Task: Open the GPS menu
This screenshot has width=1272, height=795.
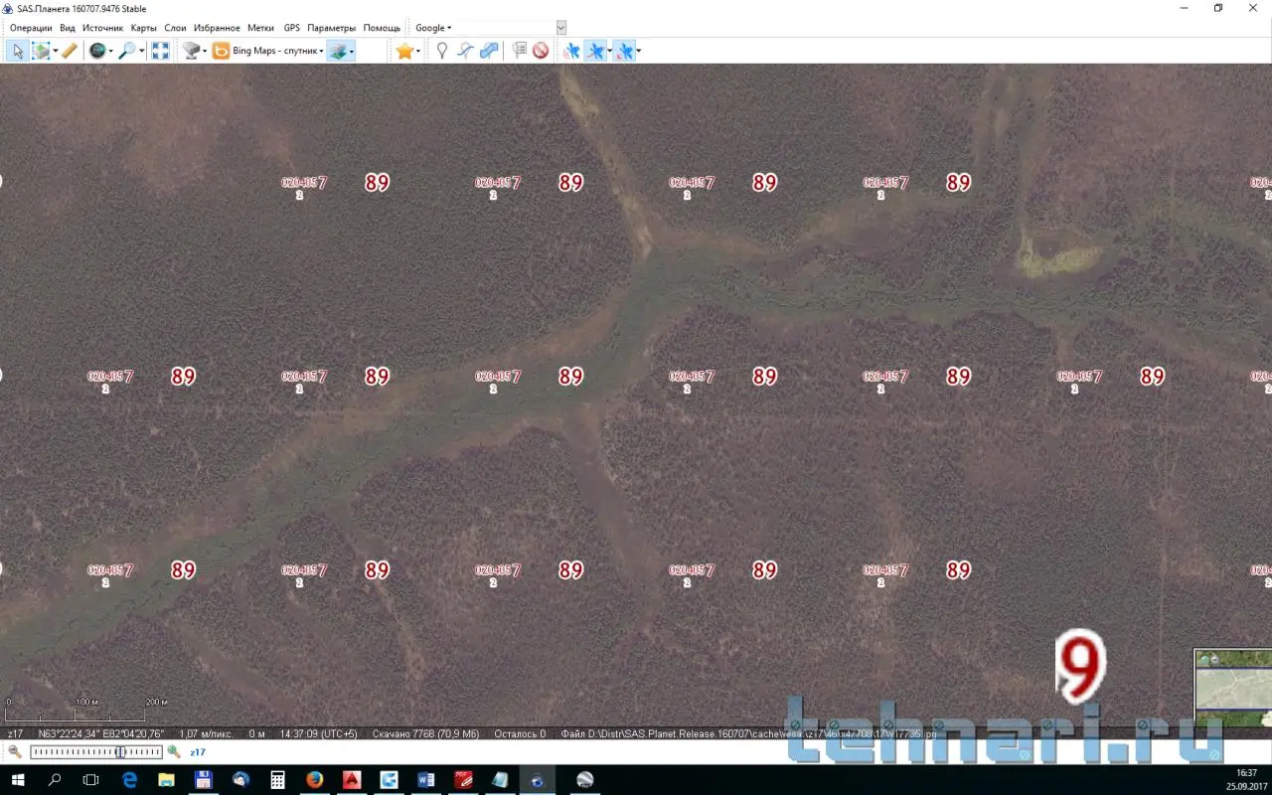Action: coord(291,28)
